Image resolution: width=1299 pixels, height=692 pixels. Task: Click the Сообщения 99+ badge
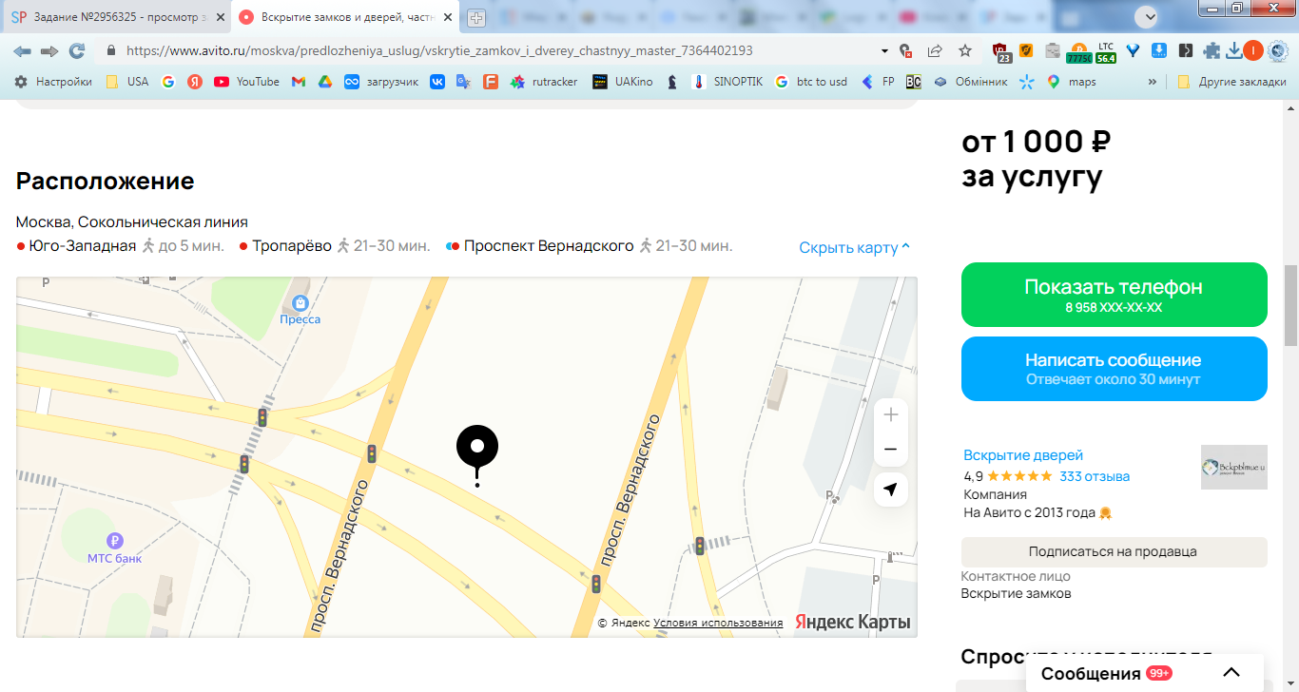click(x=1159, y=673)
